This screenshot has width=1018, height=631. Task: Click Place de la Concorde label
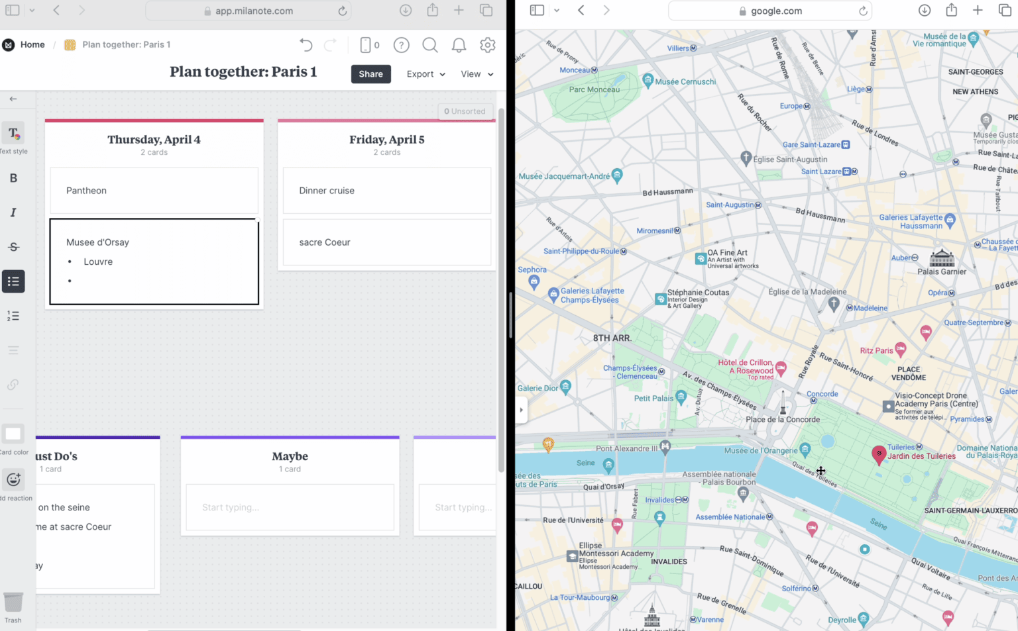pyautogui.click(x=783, y=419)
